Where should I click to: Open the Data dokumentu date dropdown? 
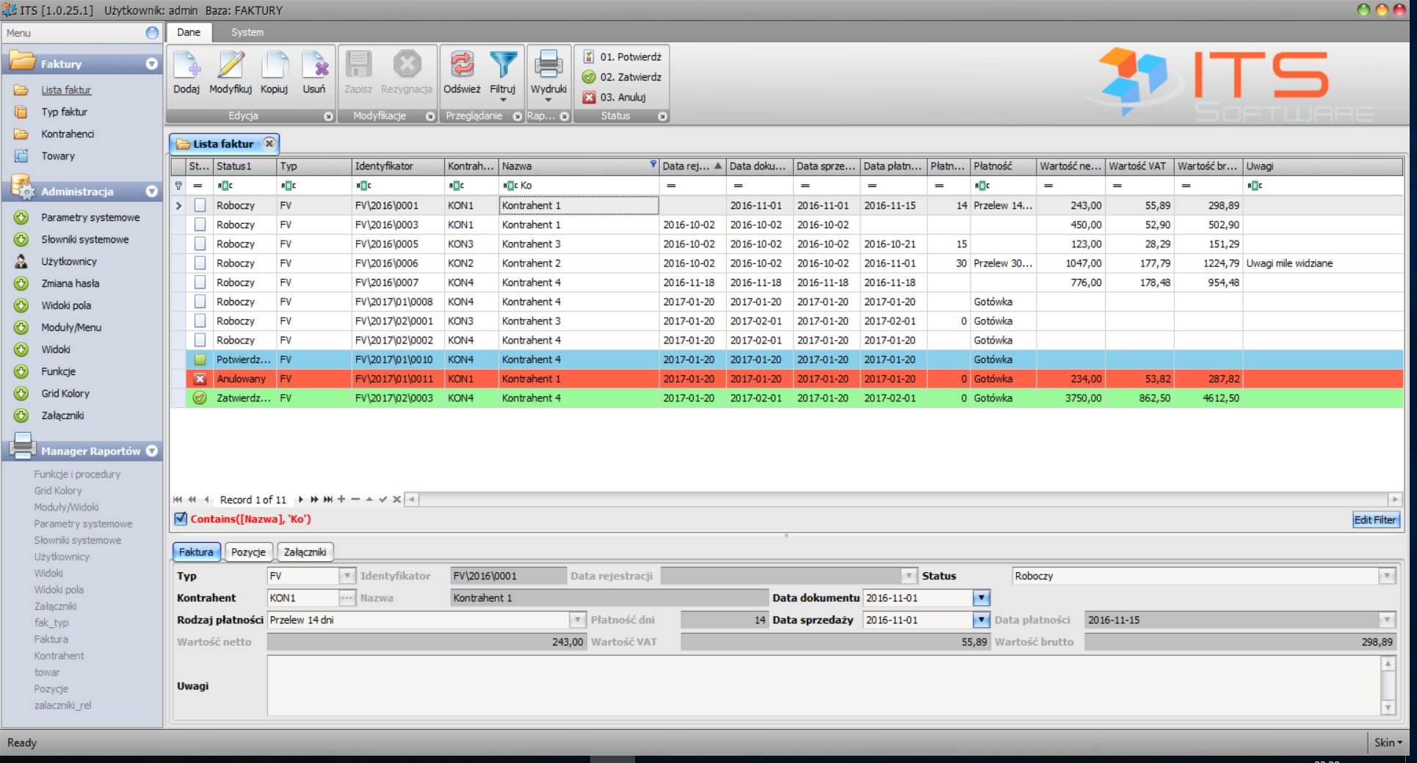click(981, 598)
